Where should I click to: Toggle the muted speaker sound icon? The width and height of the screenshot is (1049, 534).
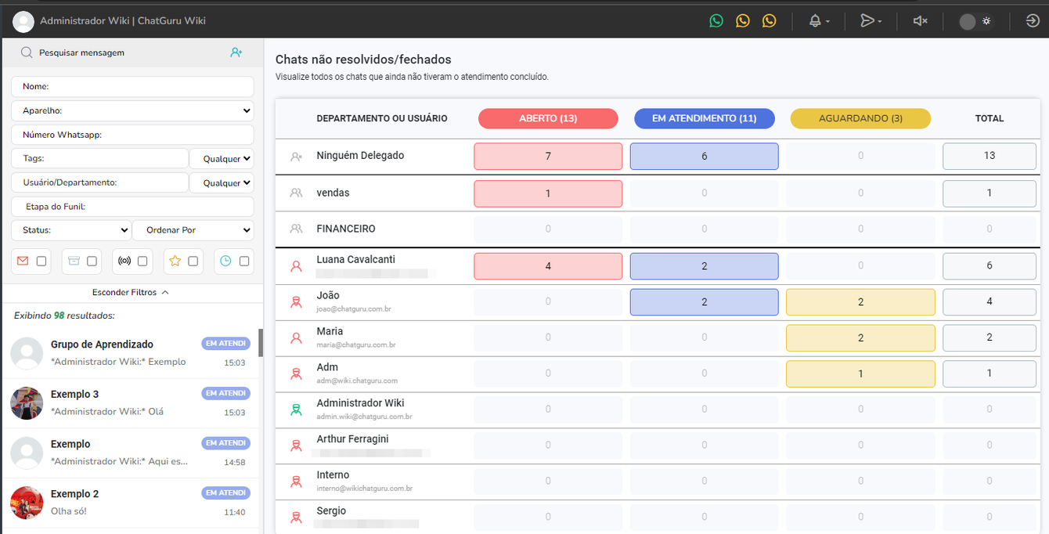tap(921, 21)
